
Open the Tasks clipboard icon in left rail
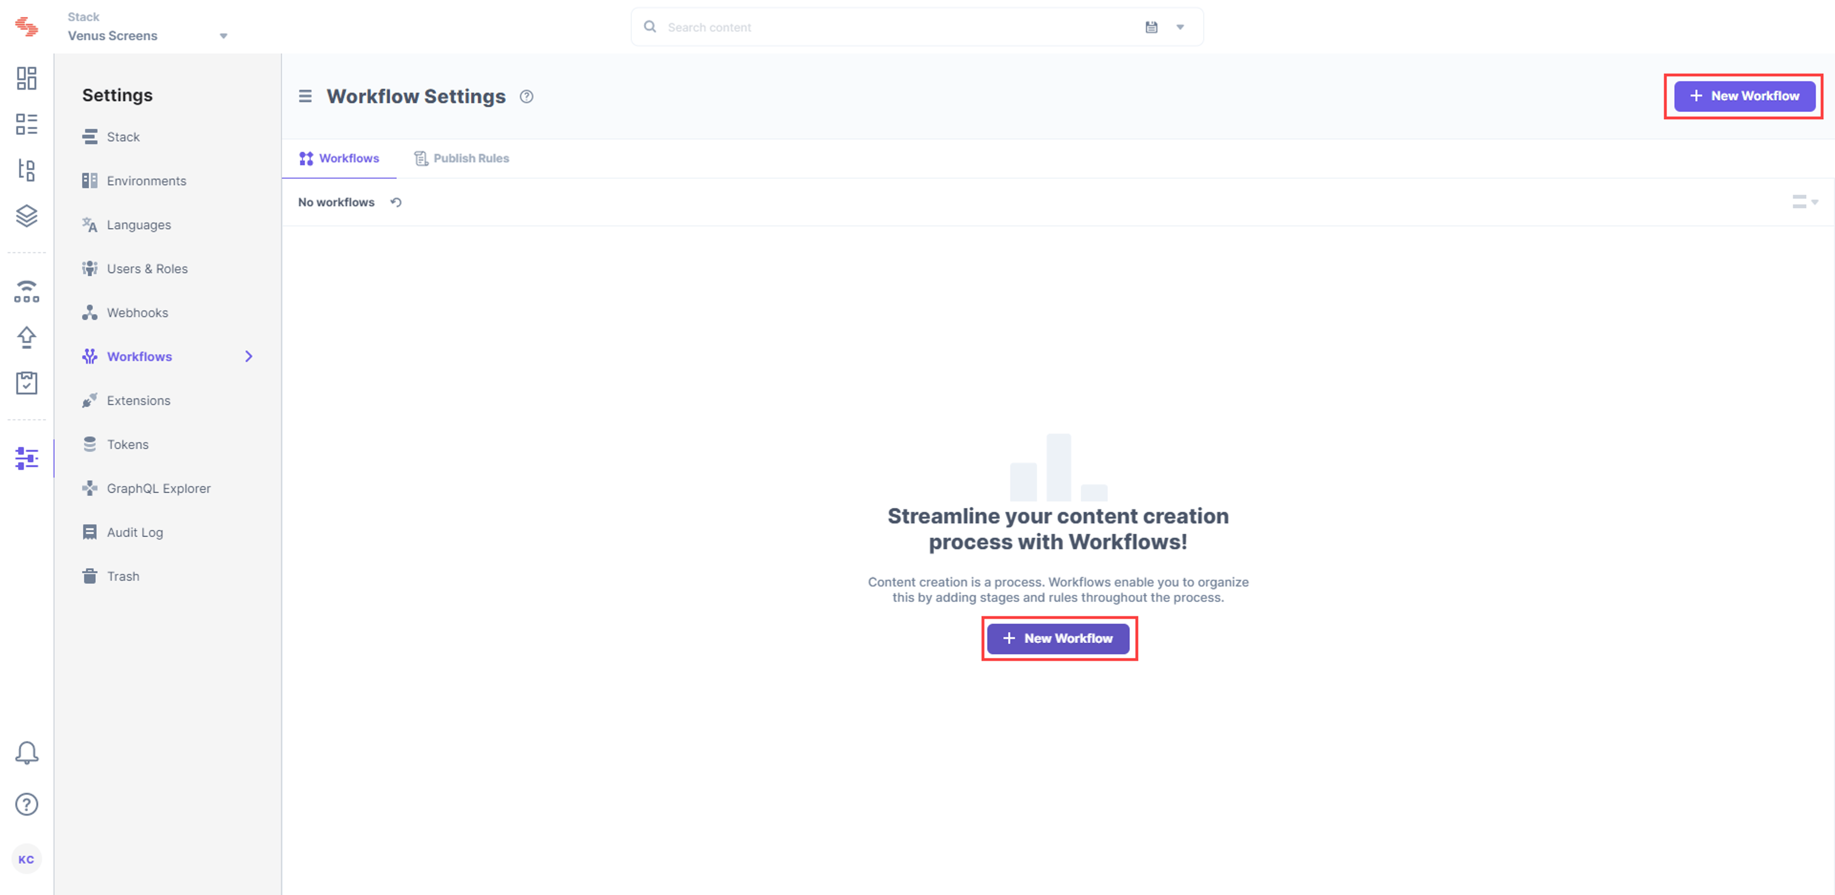pyautogui.click(x=26, y=383)
